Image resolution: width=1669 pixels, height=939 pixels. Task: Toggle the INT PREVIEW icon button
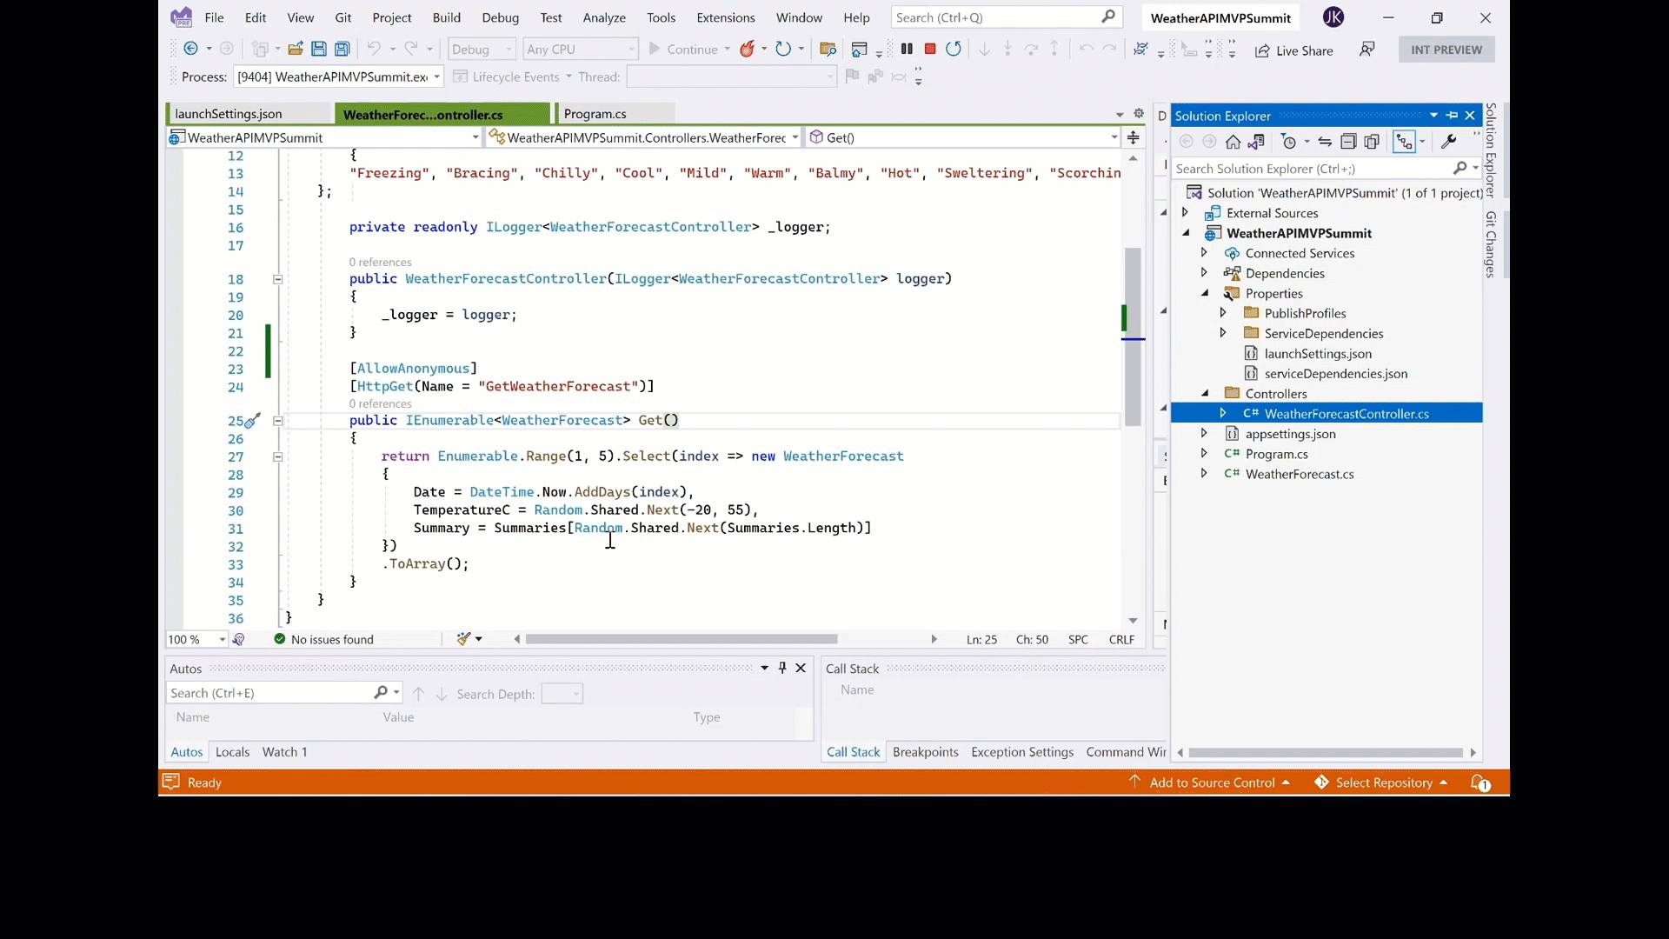[1446, 50]
